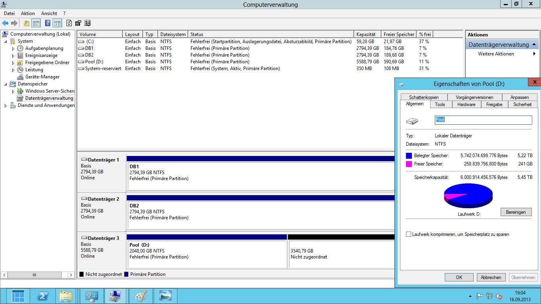541x304 pixels.
Task: Select the System tools icon in tree
Action: [x=13, y=41]
